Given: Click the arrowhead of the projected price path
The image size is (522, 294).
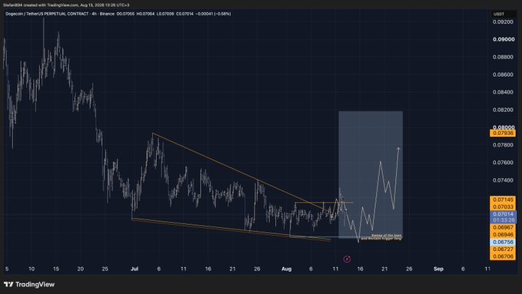Looking at the screenshot, I should point(398,149).
